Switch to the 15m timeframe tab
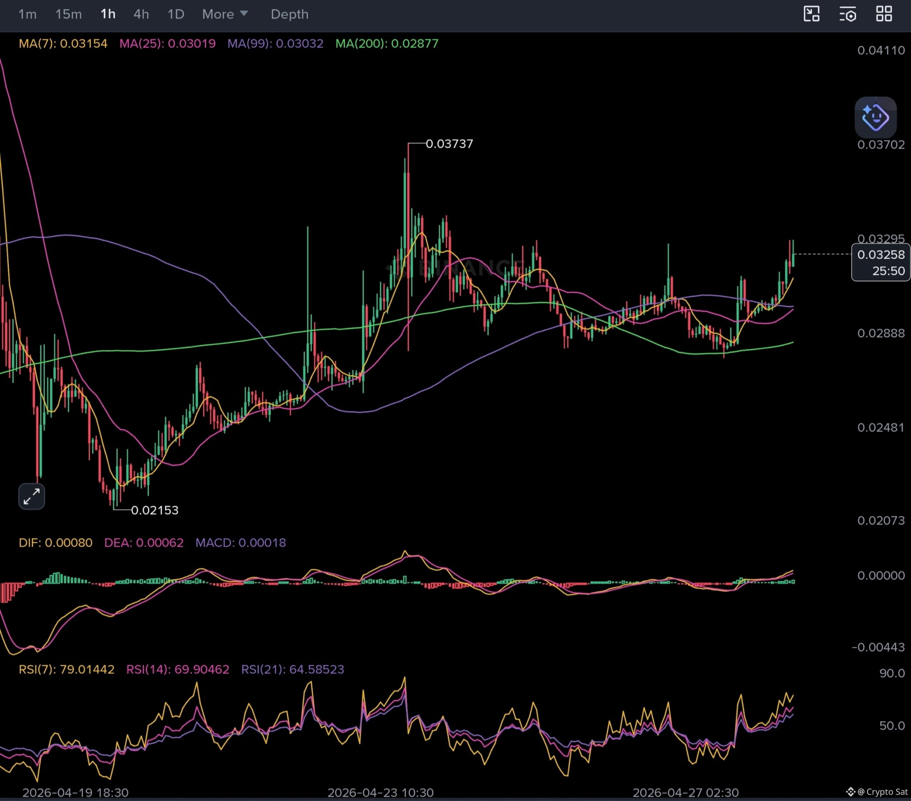911x801 pixels. pos(68,14)
